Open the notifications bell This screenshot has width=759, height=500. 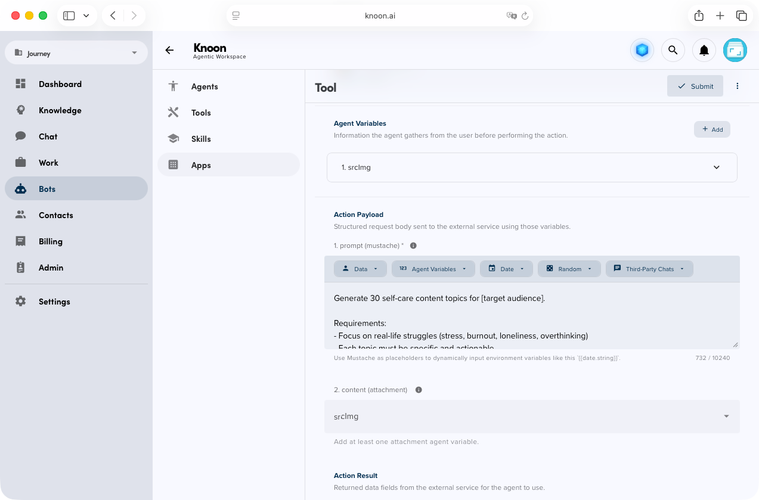point(704,50)
